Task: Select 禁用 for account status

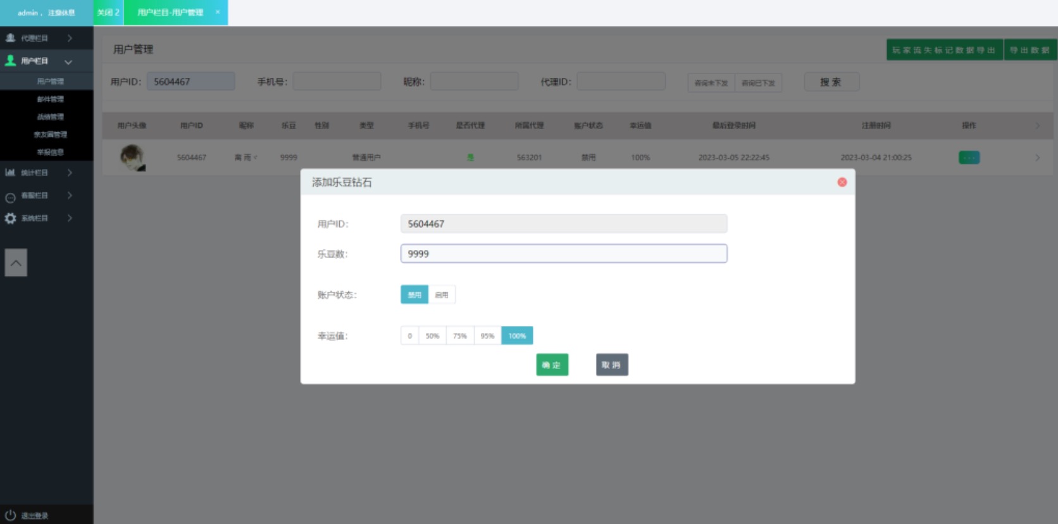Action: tap(414, 295)
